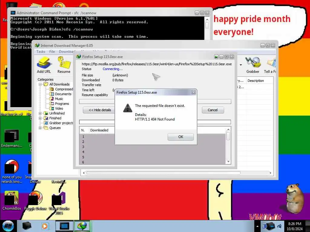Click the black box taskbar icon

point(27,226)
